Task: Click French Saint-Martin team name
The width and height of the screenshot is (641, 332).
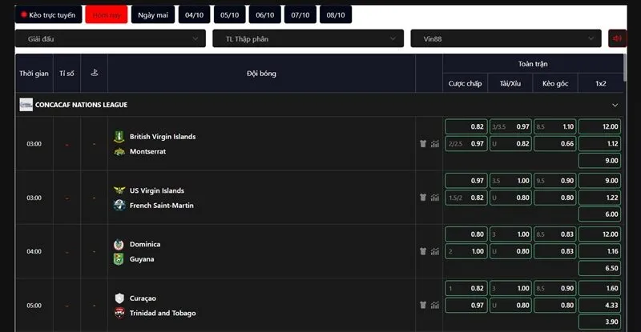Action: pos(162,205)
